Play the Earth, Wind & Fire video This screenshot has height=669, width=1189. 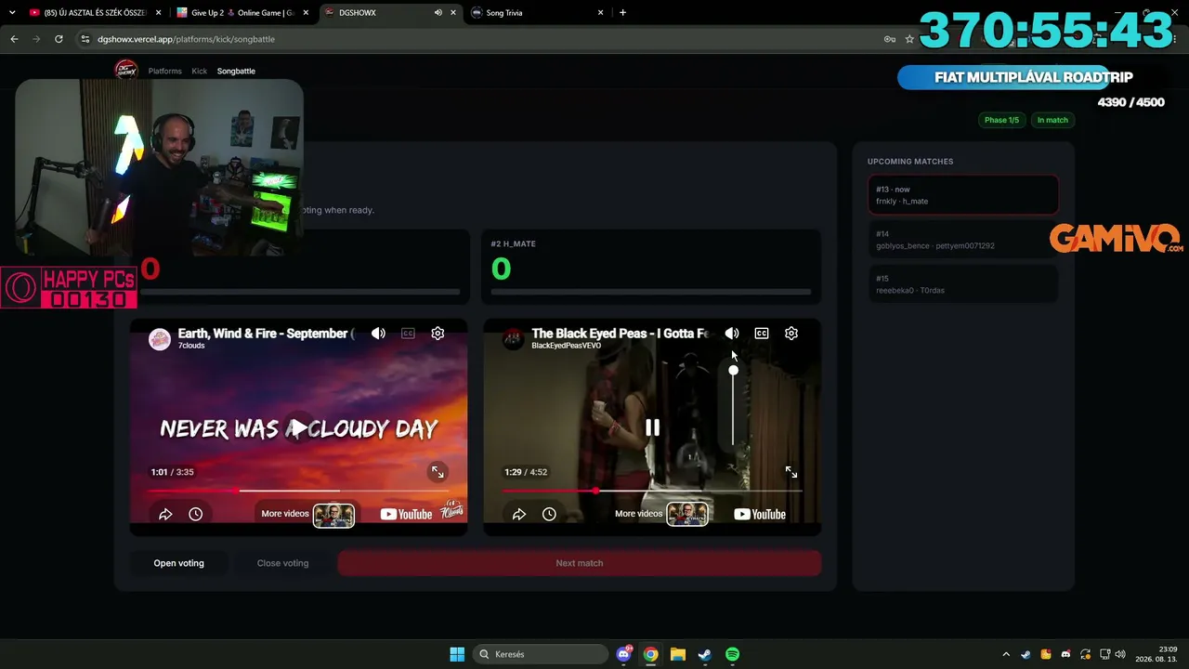click(x=298, y=427)
